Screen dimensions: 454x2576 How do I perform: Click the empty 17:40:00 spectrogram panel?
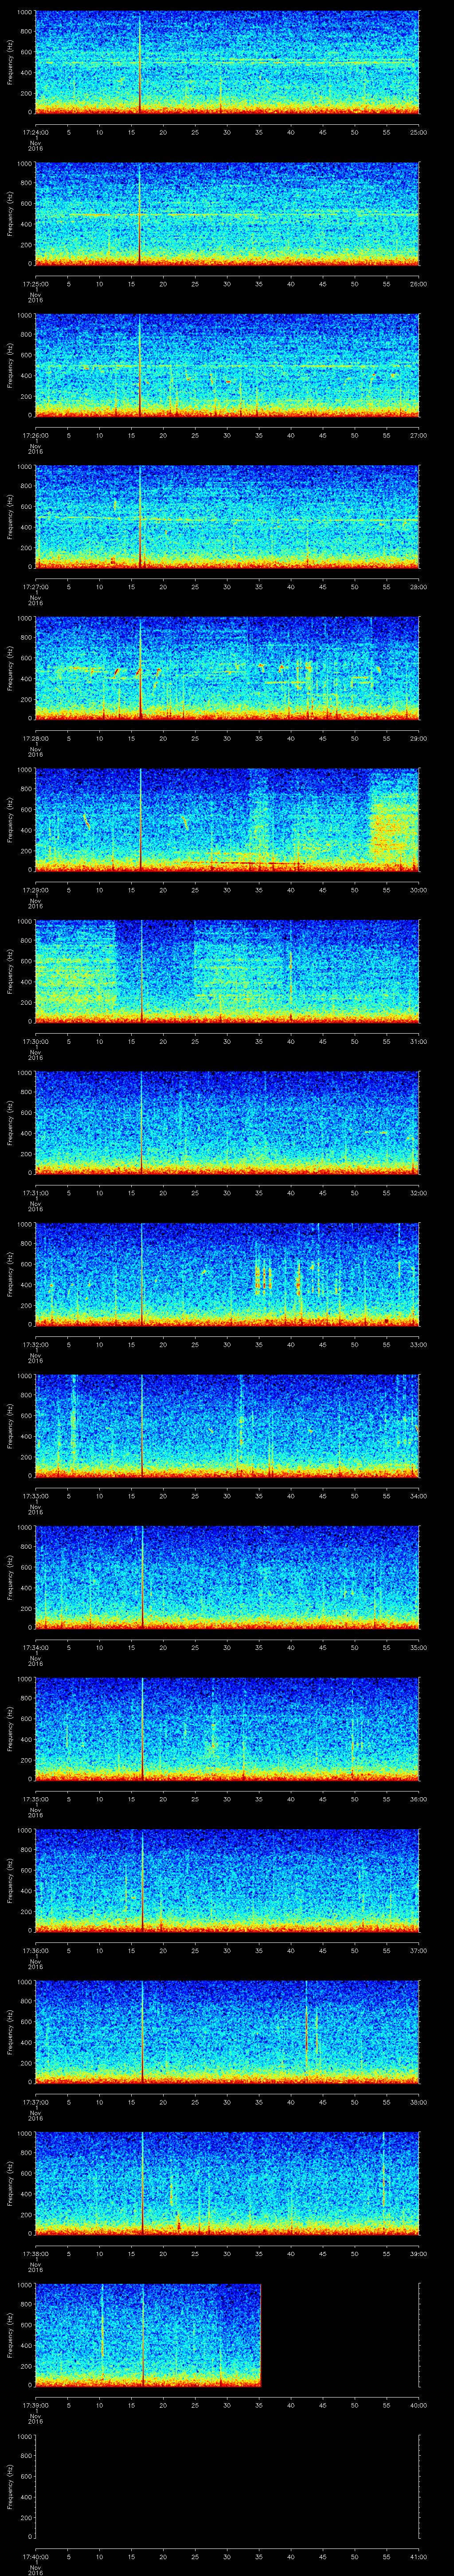click(227, 2486)
